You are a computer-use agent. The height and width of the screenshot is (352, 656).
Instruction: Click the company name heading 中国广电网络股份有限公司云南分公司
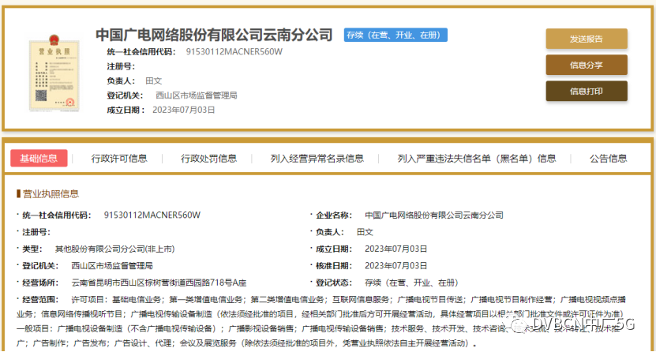(x=214, y=35)
